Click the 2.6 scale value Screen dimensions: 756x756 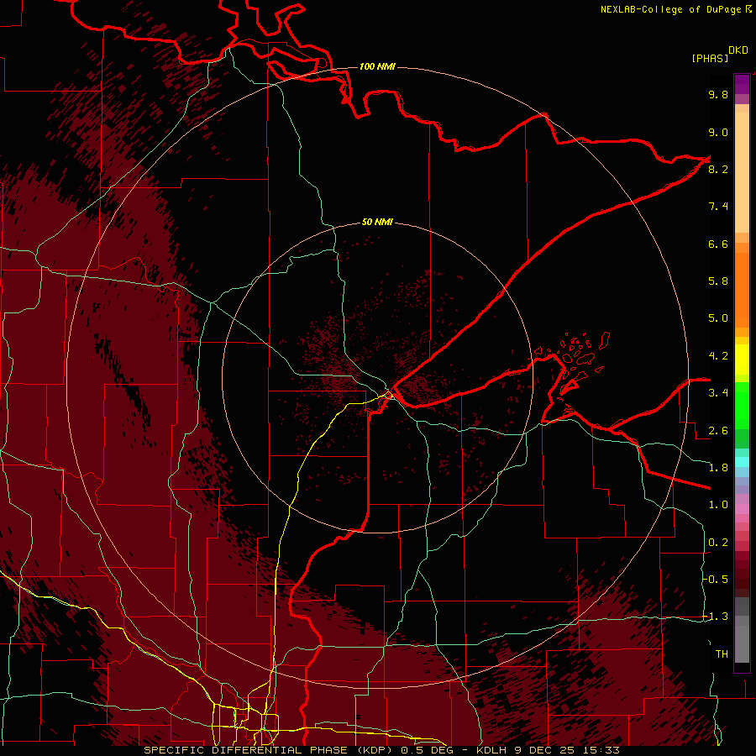click(718, 430)
